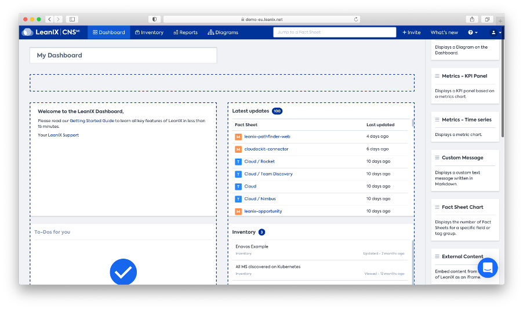Click the T icon beside Cloud / Nimbus
Viewport: 523px width, 309px height.
coord(238,199)
